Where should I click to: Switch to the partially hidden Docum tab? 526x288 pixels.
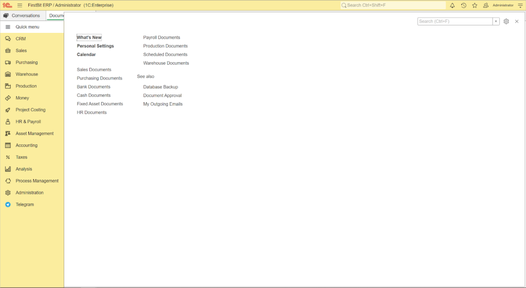pyautogui.click(x=55, y=15)
